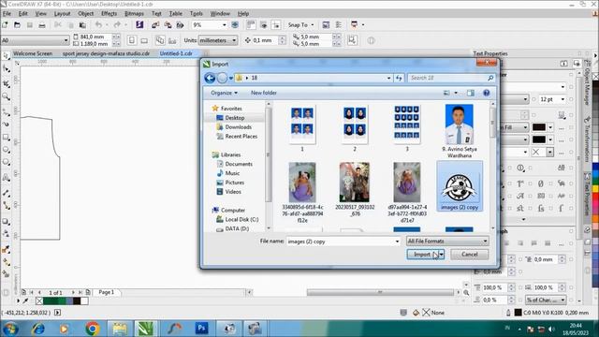Open the Bitmaps menu

click(134, 13)
